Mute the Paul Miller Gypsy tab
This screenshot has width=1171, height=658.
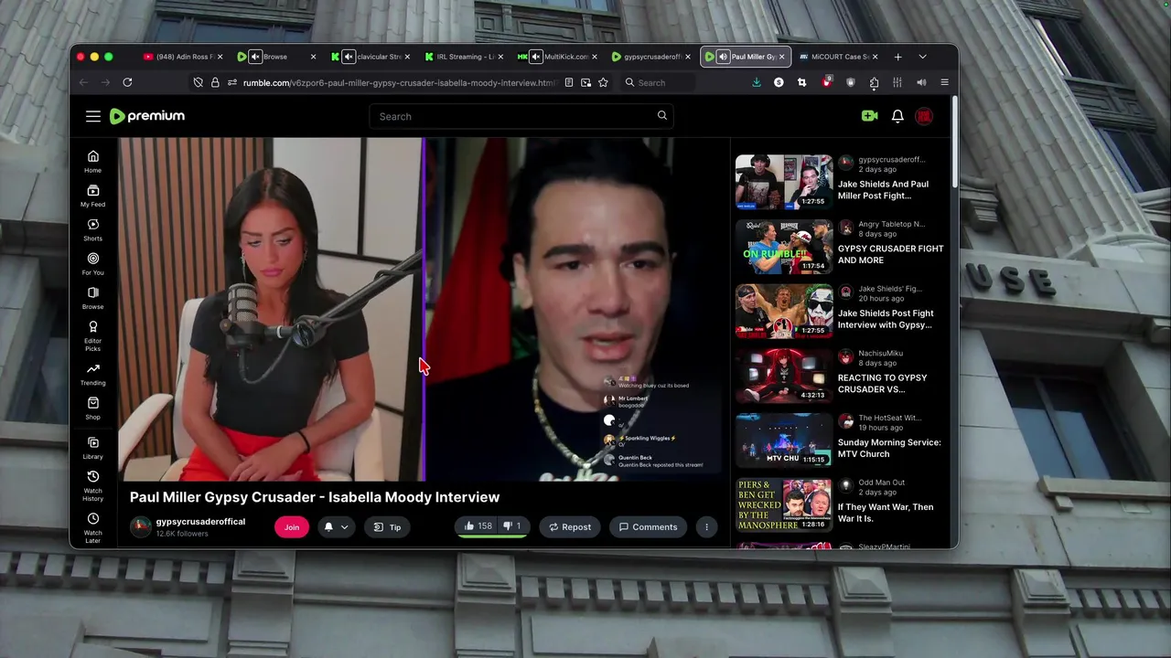pyautogui.click(x=723, y=57)
